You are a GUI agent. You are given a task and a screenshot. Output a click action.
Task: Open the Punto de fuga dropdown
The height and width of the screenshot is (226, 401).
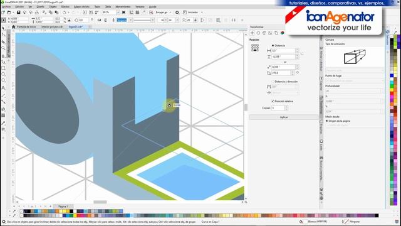[355, 81]
